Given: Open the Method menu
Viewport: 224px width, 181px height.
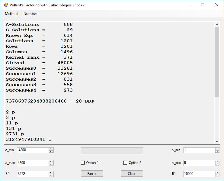Looking at the screenshot, I should (11, 14).
